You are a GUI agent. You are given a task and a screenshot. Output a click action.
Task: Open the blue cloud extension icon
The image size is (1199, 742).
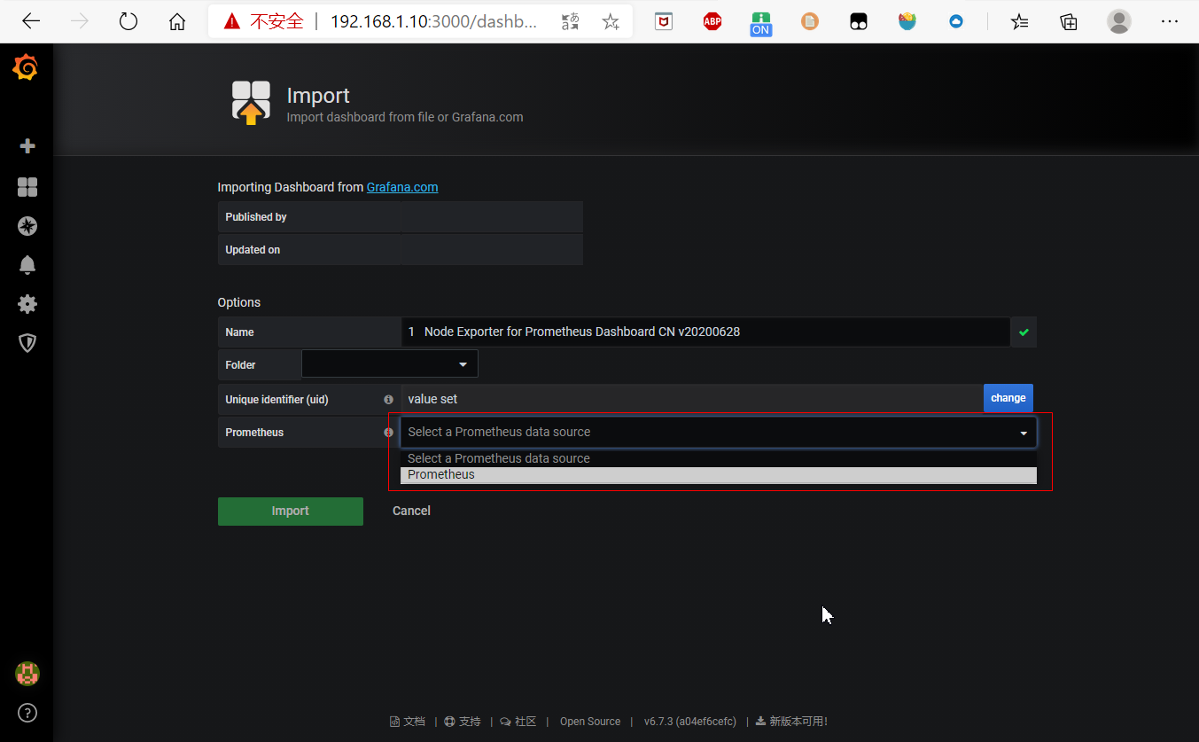point(956,21)
